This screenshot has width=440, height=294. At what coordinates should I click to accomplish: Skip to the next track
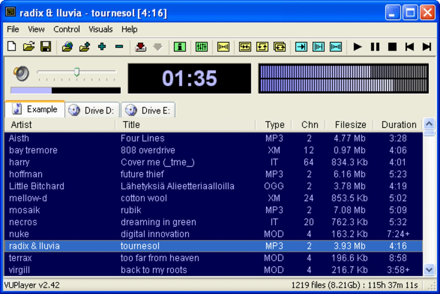(427, 47)
